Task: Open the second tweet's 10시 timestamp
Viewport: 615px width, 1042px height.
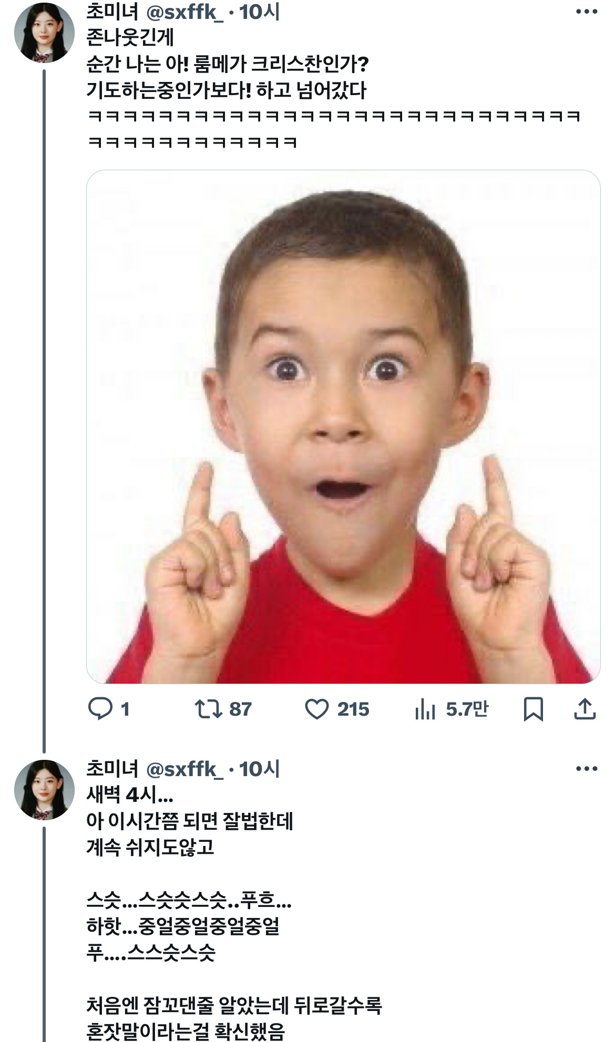Action: point(260,769)
